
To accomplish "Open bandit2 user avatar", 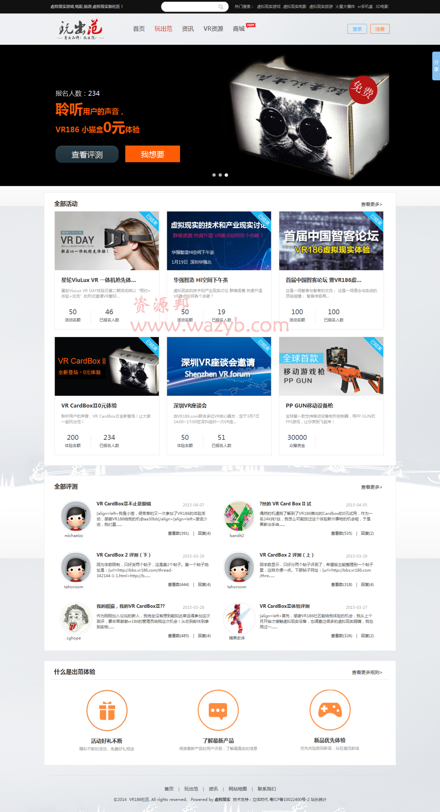I will click(239, 516).
